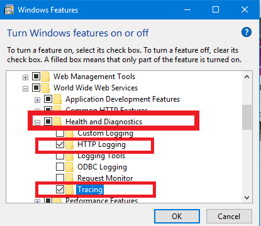Image resolution: width=261 pixels, height=226 pixels.
Task: Select the Request Monitor label
Action: 105,178
